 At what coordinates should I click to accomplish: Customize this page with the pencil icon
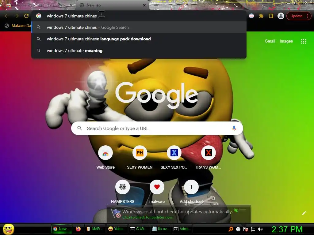(304, 213)
